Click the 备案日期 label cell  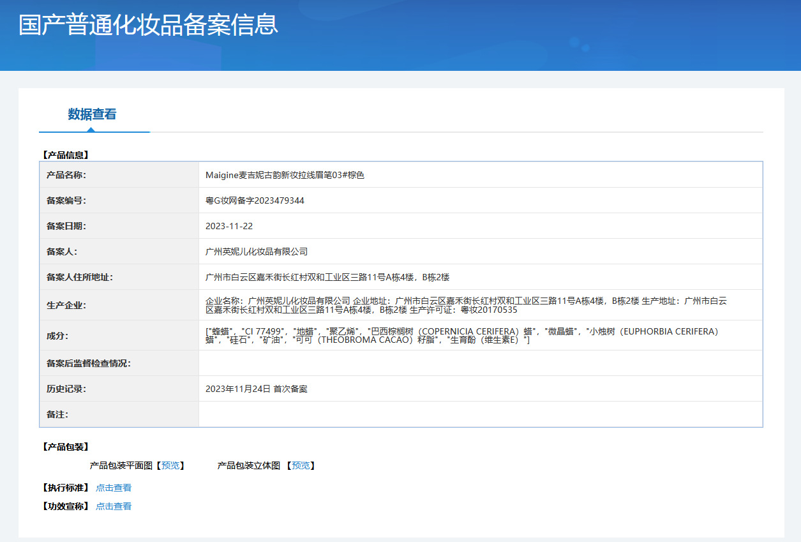119,226
